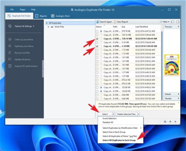Click the View Report toolbar icon

(x=115, y=22)
